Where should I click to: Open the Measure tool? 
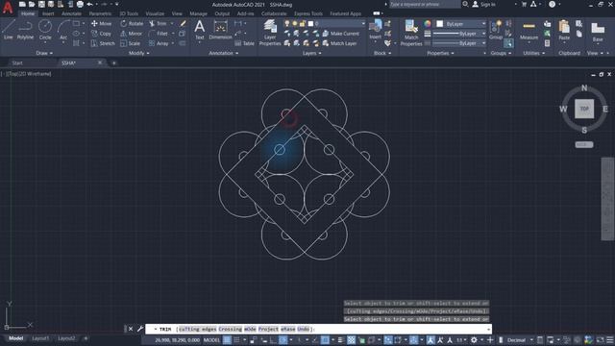(529, 31)
